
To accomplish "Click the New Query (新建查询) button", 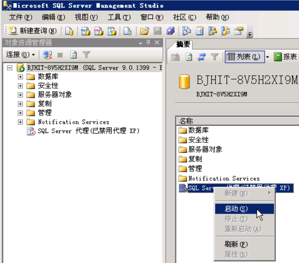I will click(x=33, y=31).
